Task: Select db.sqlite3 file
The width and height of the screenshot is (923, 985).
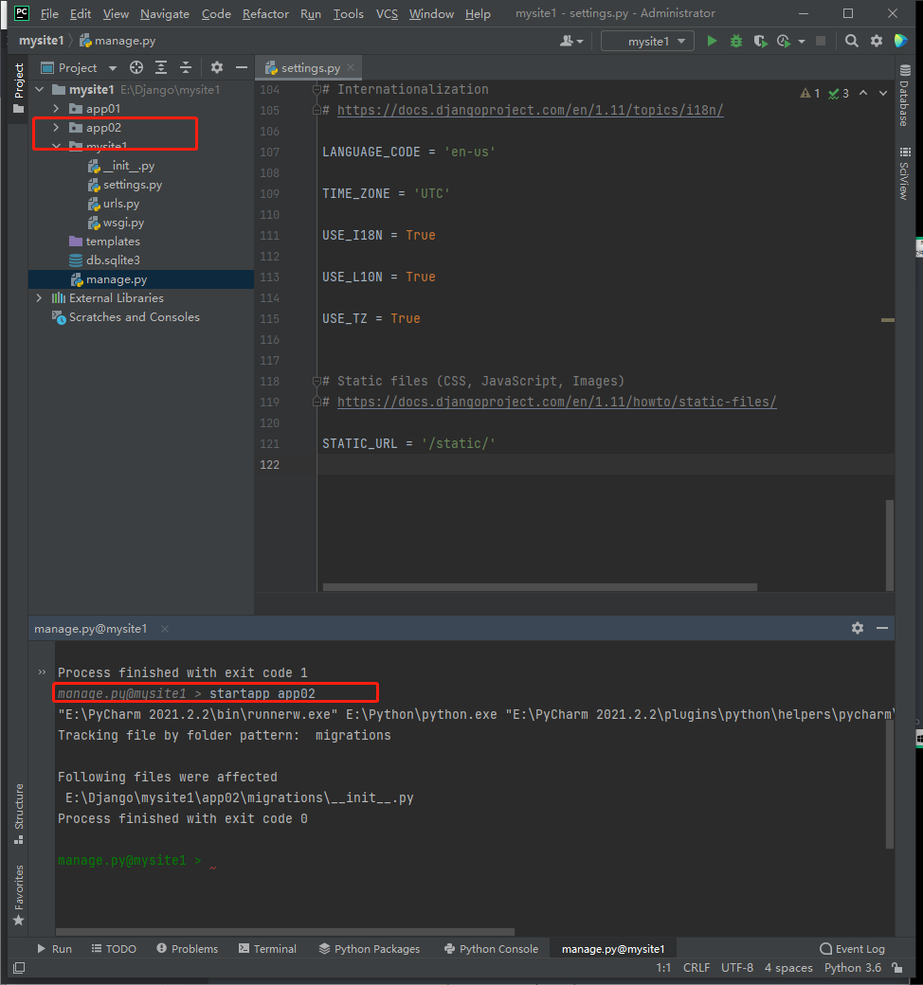Action: pos(113,260)
